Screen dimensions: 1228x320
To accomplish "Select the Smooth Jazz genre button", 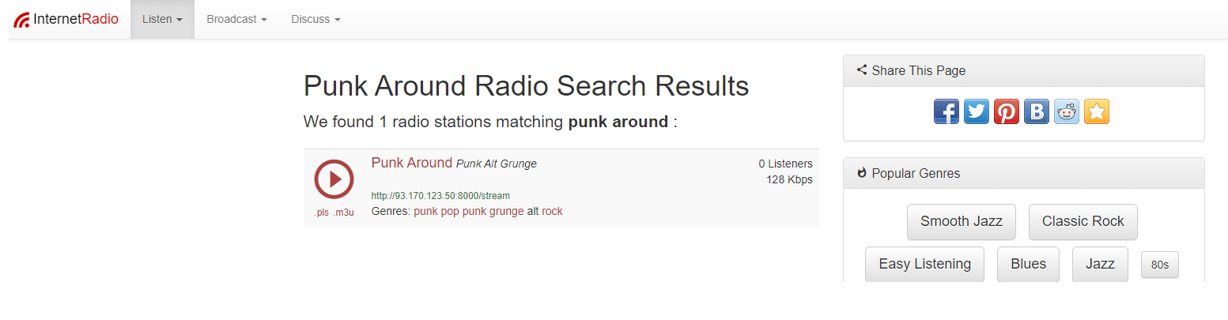I will point(961,221).
